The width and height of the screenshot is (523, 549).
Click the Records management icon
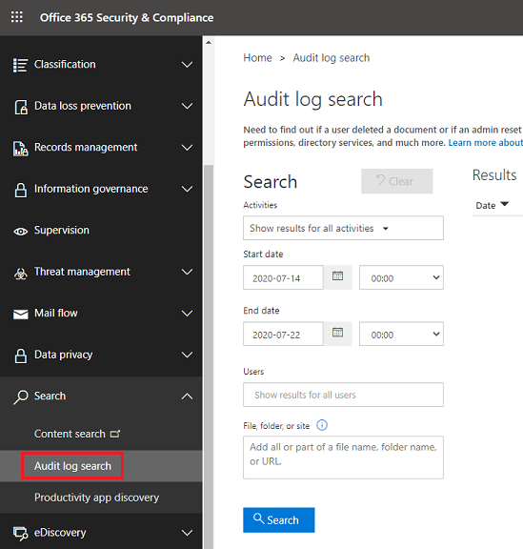click(x=20, y=149)
